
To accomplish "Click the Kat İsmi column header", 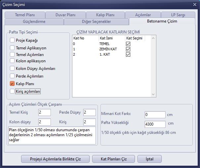I will tap(112, 38).
